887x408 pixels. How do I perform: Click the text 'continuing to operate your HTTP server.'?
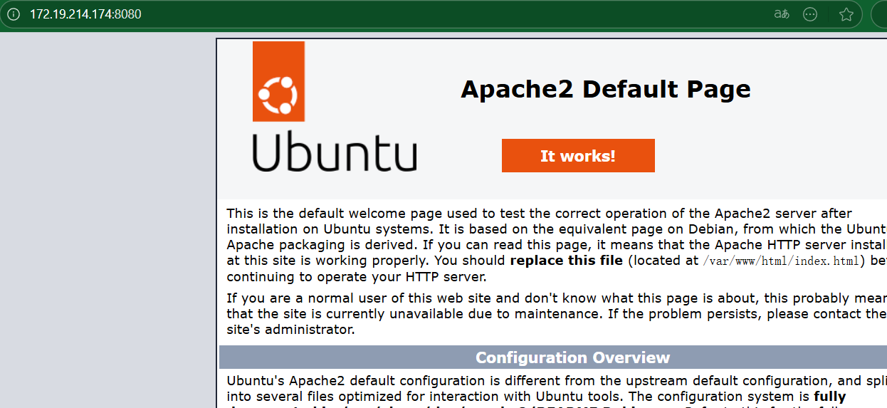(x=357, y=277)
